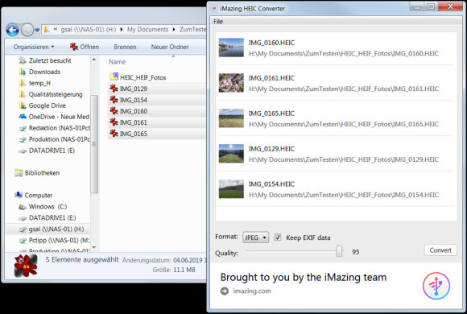Click Neuer Ordner in Explorer toolbar
The height and width of the screenshot is (314, 467).
[170, 47]
